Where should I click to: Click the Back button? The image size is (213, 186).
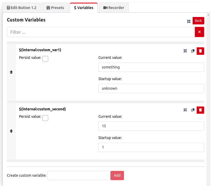[x=198, y=20]
